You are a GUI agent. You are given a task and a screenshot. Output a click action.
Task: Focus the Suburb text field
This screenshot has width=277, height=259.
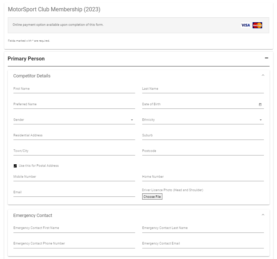tap(203, 136)
